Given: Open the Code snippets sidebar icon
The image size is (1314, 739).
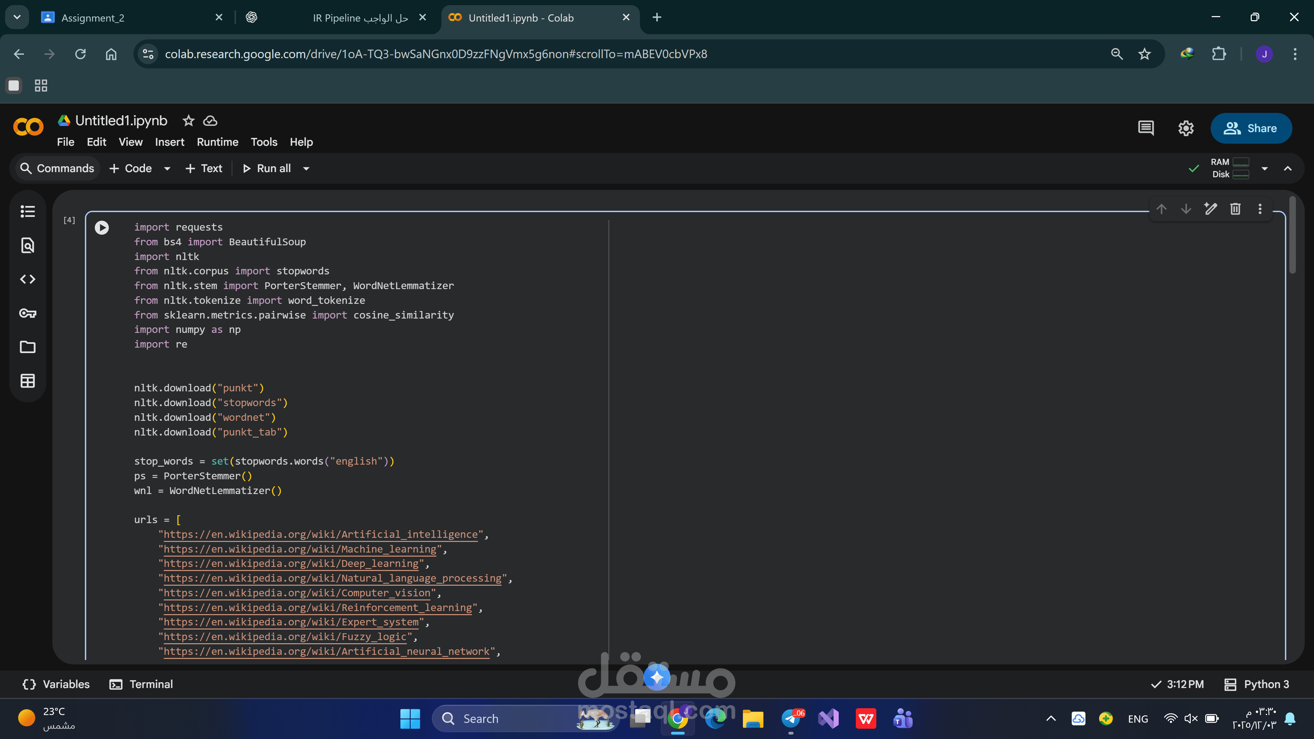Looking at the screenshot, I should pyautogui.click(x=27, y=279).
